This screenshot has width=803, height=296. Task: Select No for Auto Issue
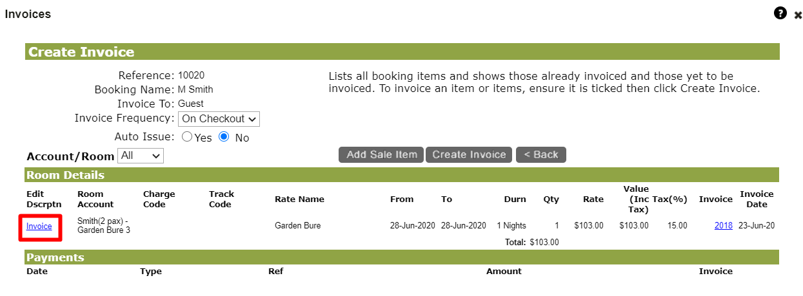click(224, 136)
